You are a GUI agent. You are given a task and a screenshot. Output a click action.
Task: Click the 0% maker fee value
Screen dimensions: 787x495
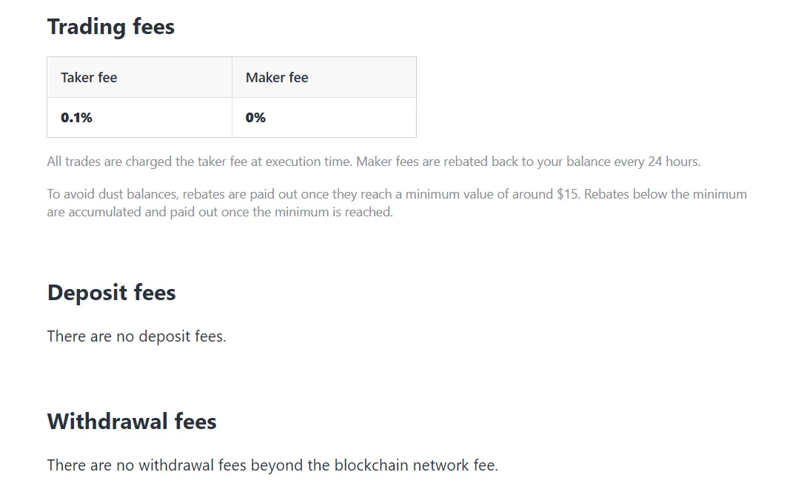click(x=255, y=118)
